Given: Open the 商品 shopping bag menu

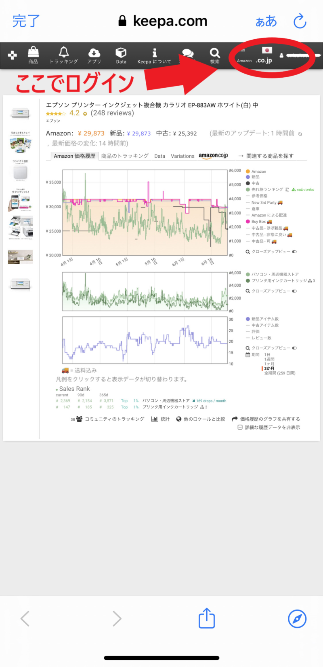Looking at the screenshot, I should tap(33, 55).
